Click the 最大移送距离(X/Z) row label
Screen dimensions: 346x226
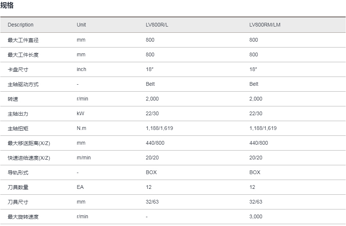(29, 143)
